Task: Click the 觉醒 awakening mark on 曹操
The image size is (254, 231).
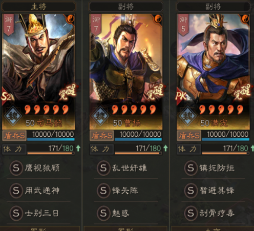Action: click(155, 92)
